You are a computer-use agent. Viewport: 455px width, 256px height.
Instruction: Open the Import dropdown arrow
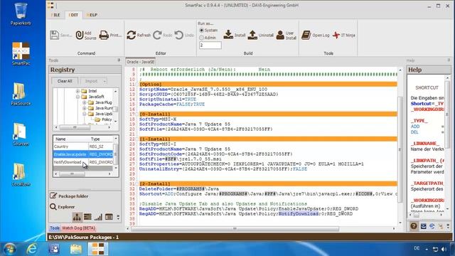105,81
